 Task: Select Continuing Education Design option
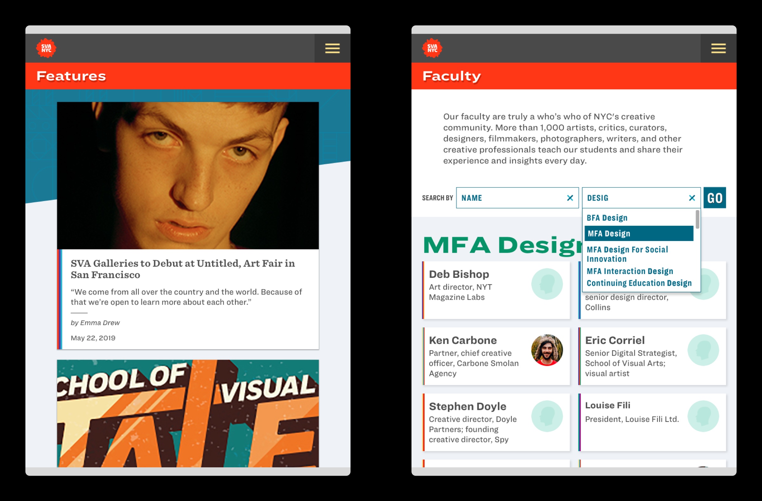[x=639, y=283]
